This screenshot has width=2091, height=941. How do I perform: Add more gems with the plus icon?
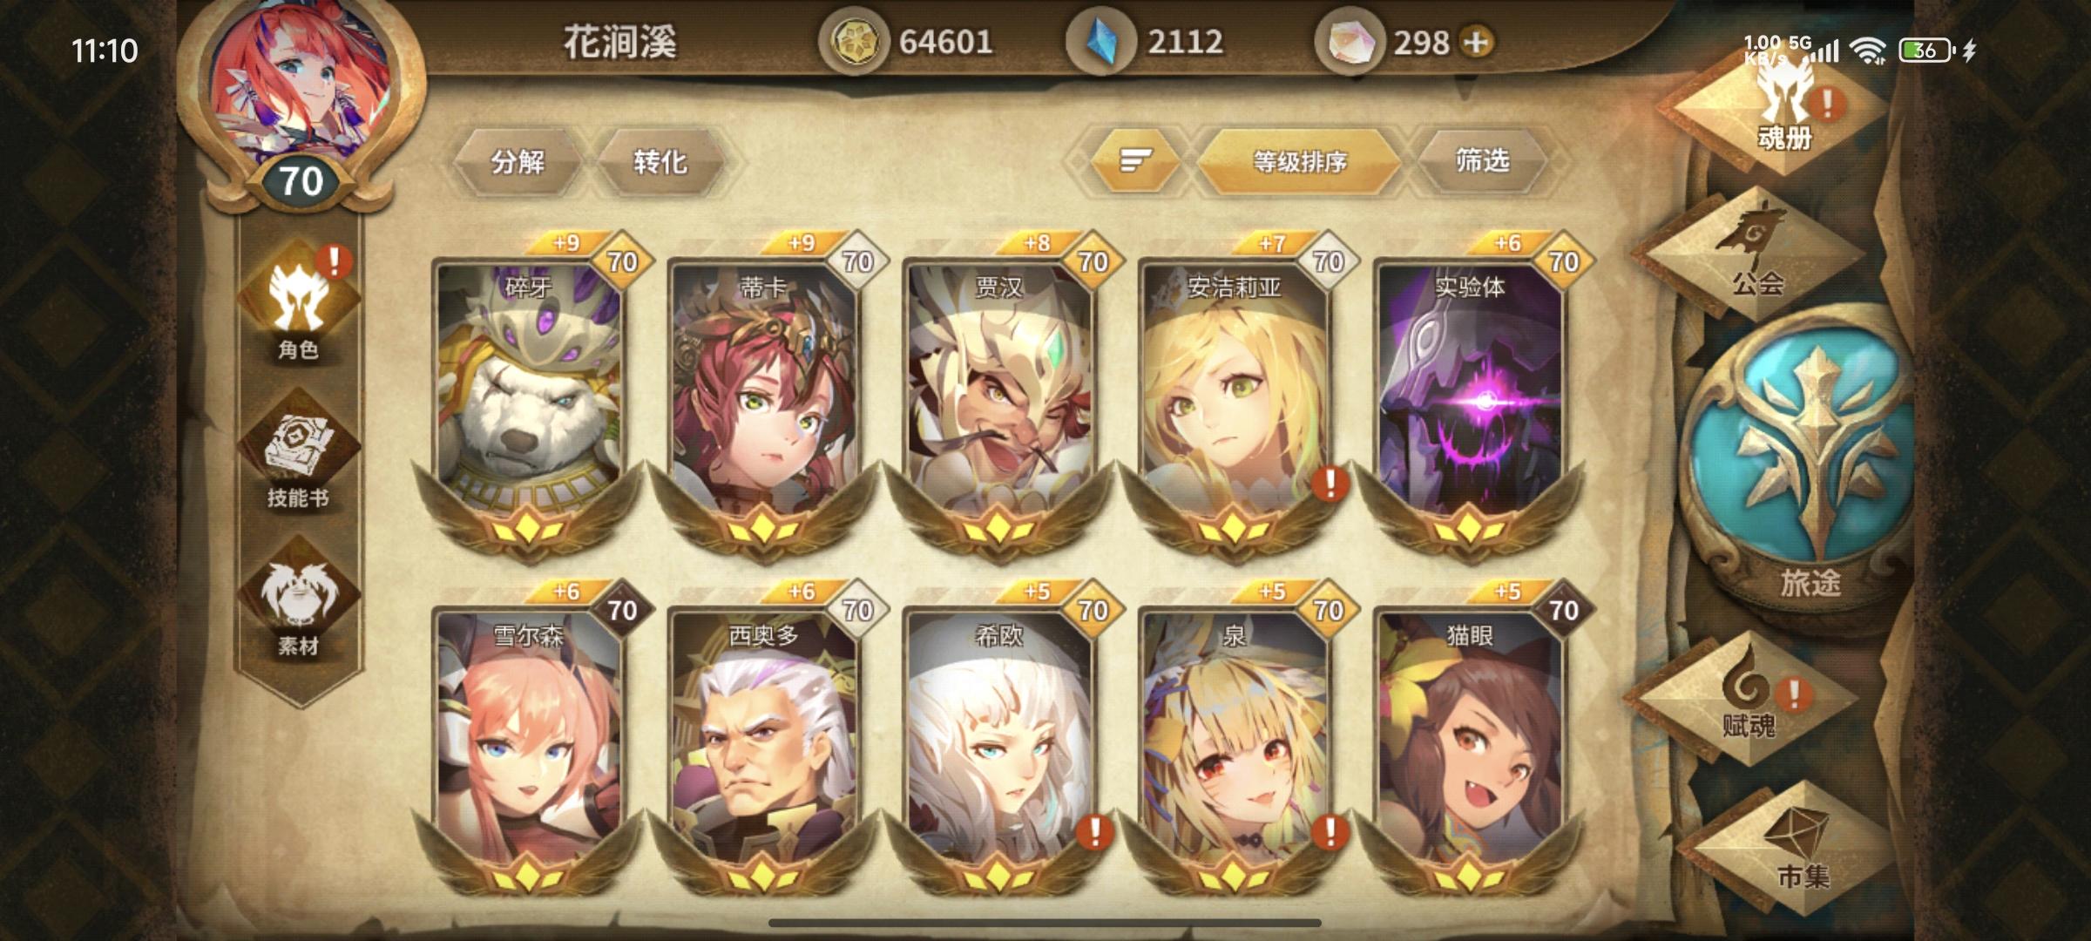click(1477, 42)
